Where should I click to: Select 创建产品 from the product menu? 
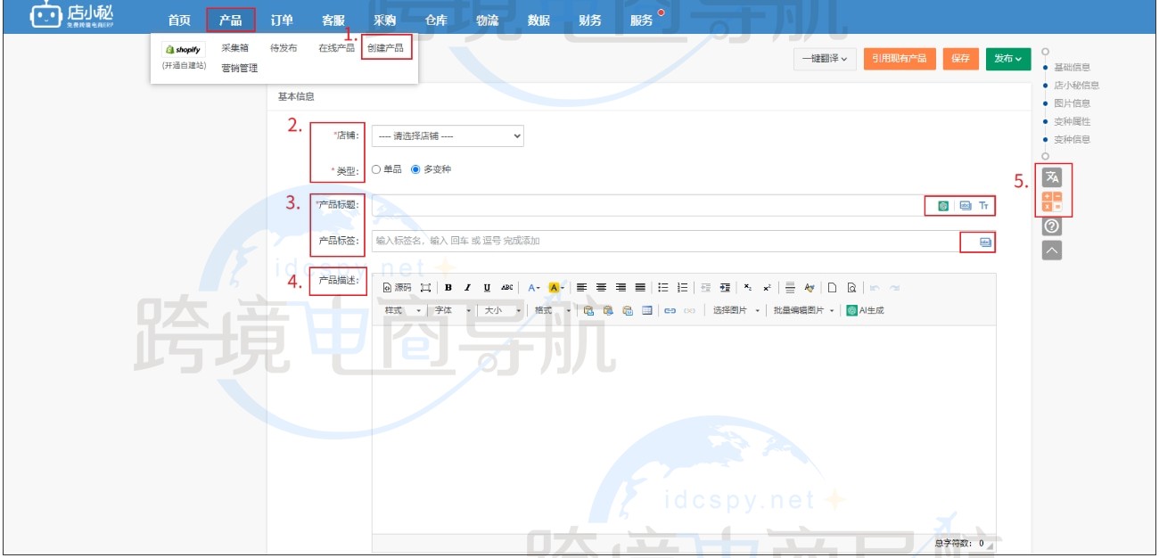tap(387, 46)
